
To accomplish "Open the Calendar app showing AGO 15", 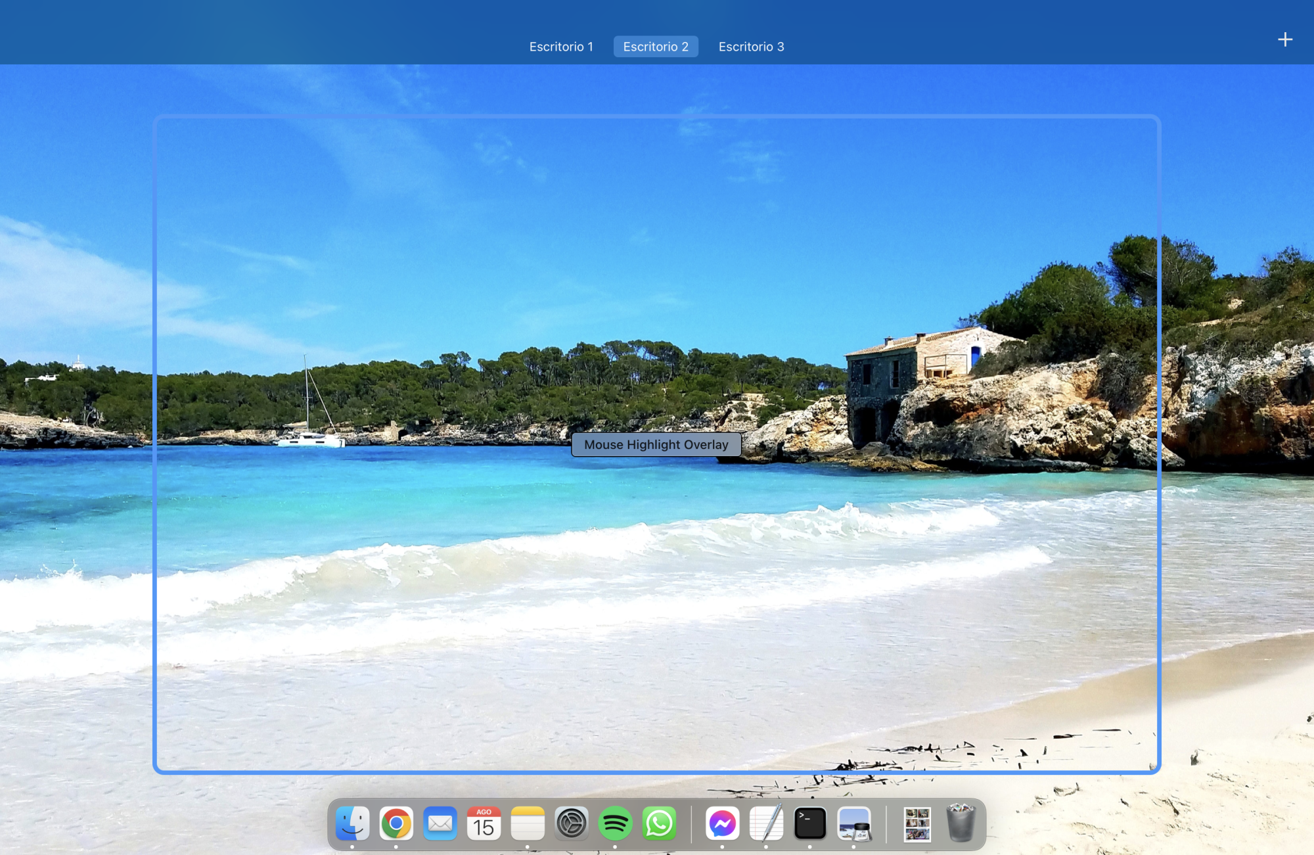I will 484,823.
